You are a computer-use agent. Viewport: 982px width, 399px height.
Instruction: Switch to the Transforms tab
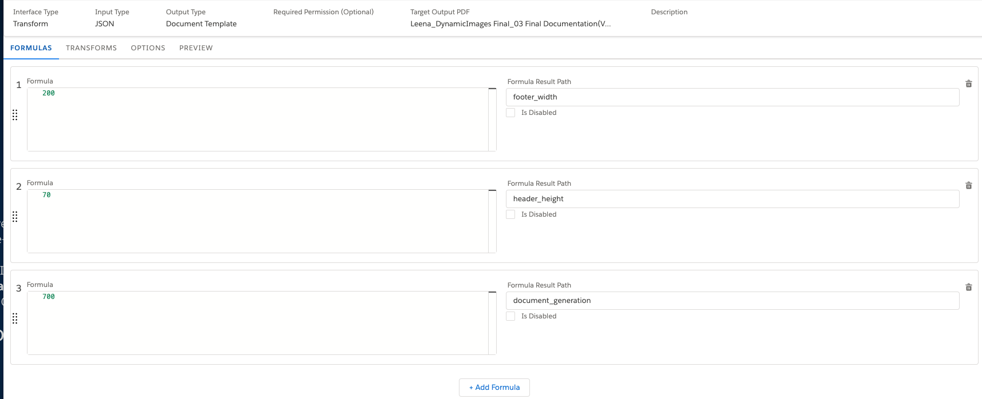click(x=91, y=48)
